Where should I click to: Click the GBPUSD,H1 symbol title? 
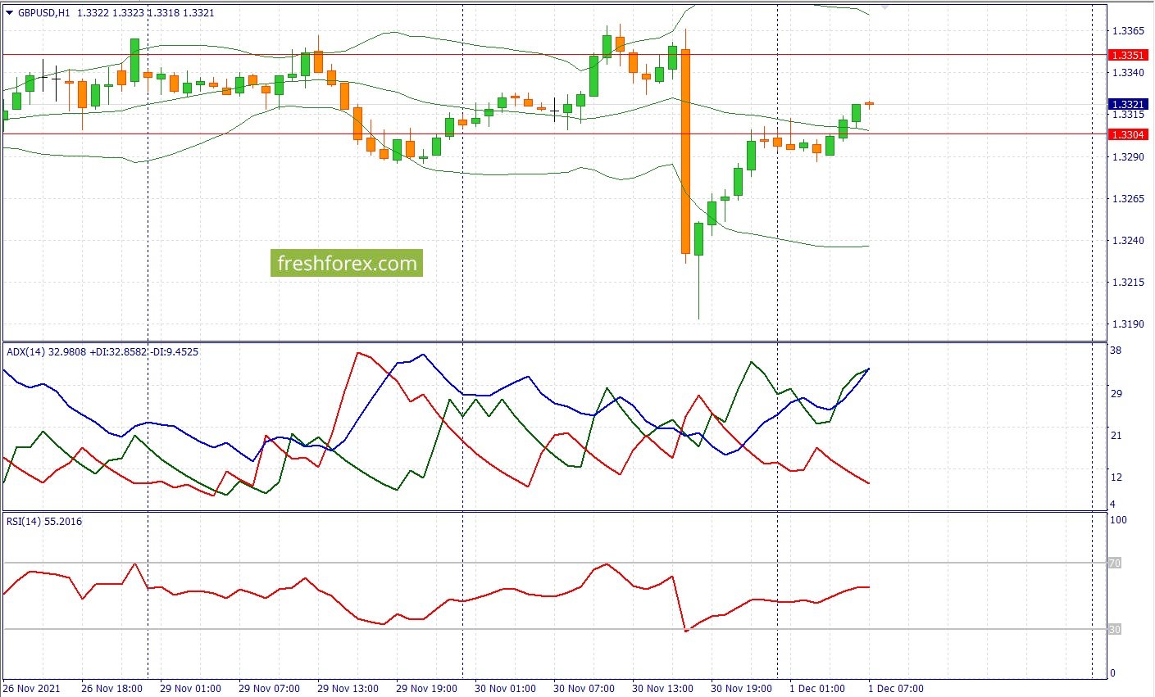click(x=44, y=13)
